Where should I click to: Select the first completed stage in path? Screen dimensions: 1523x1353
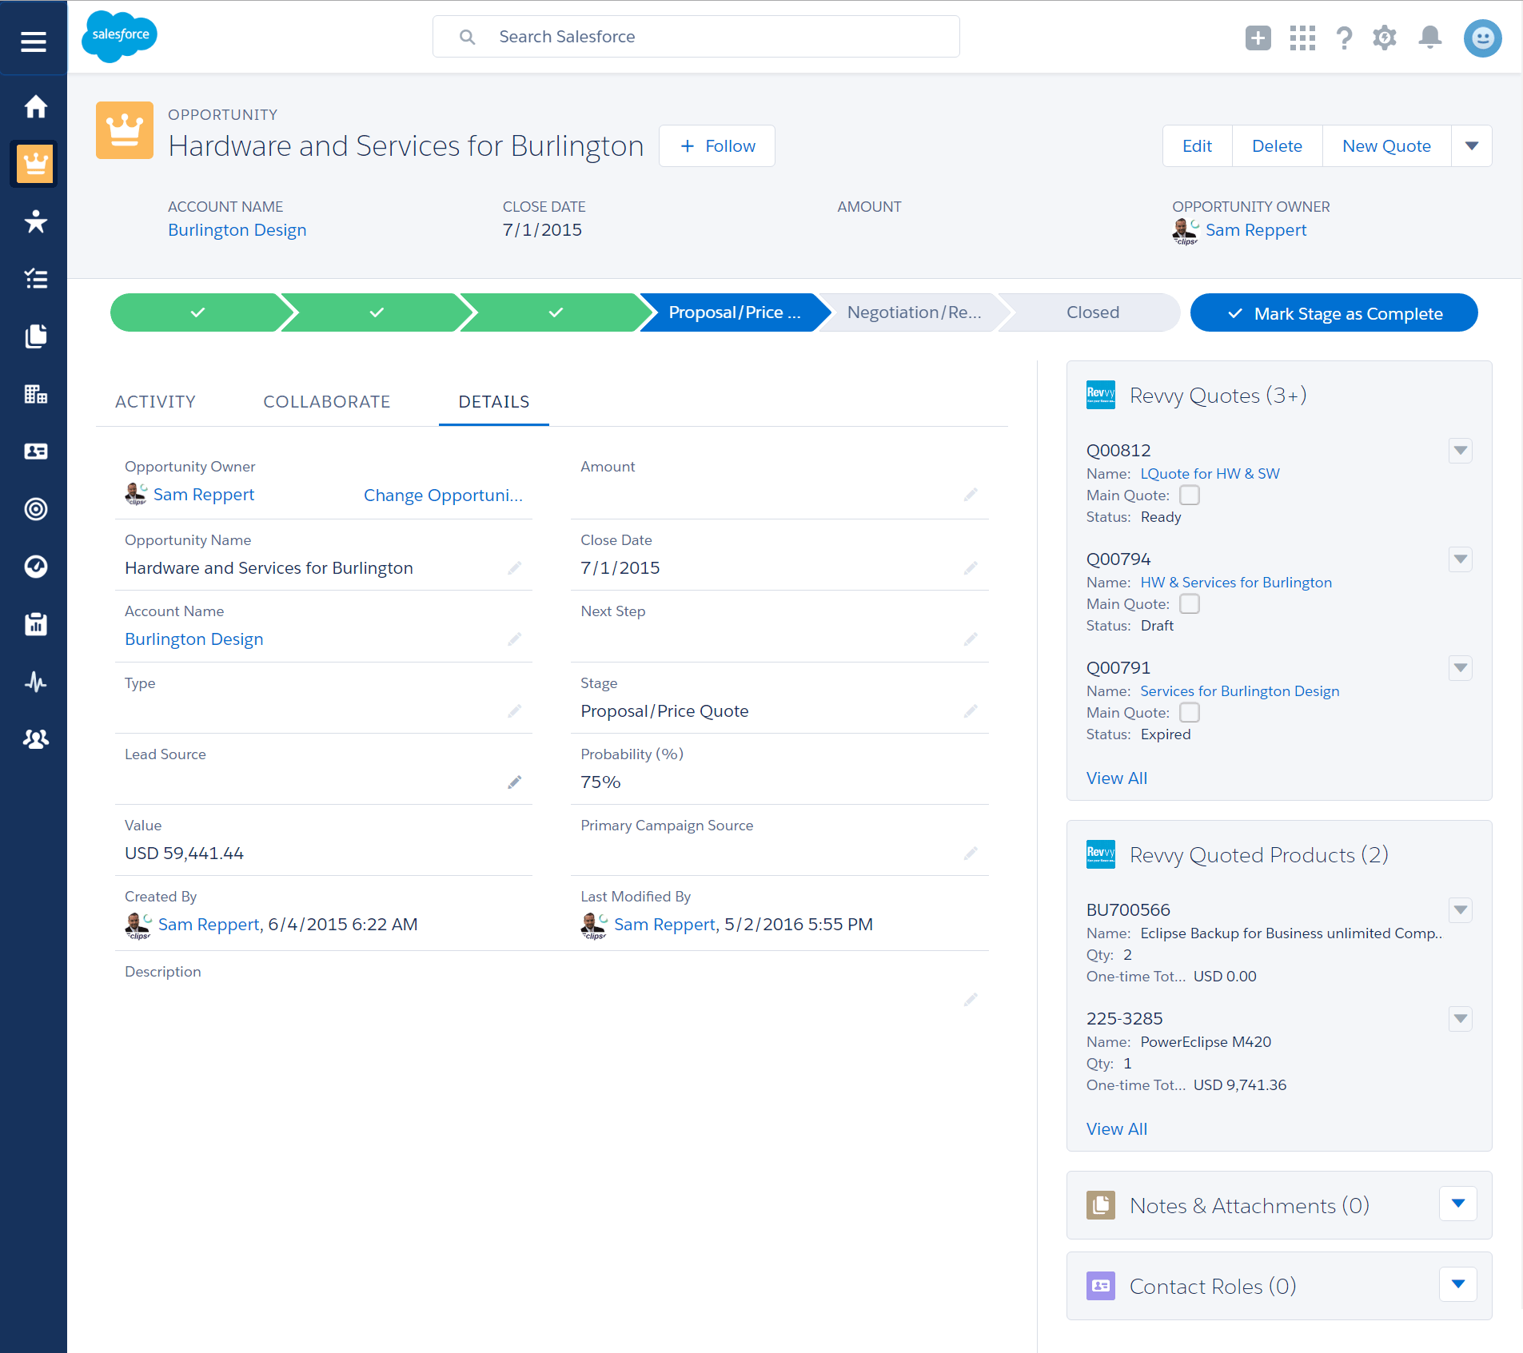coord(197,312)
